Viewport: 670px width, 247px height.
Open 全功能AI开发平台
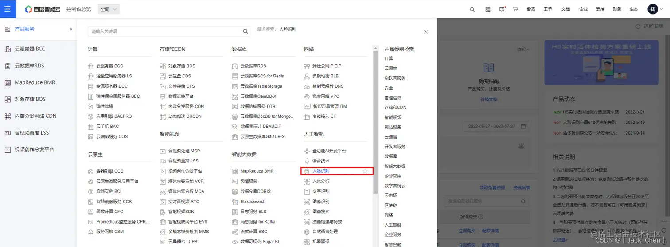pos(329,151)
